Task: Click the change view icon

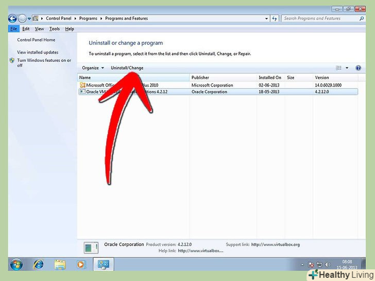Action: coord(339,68)
